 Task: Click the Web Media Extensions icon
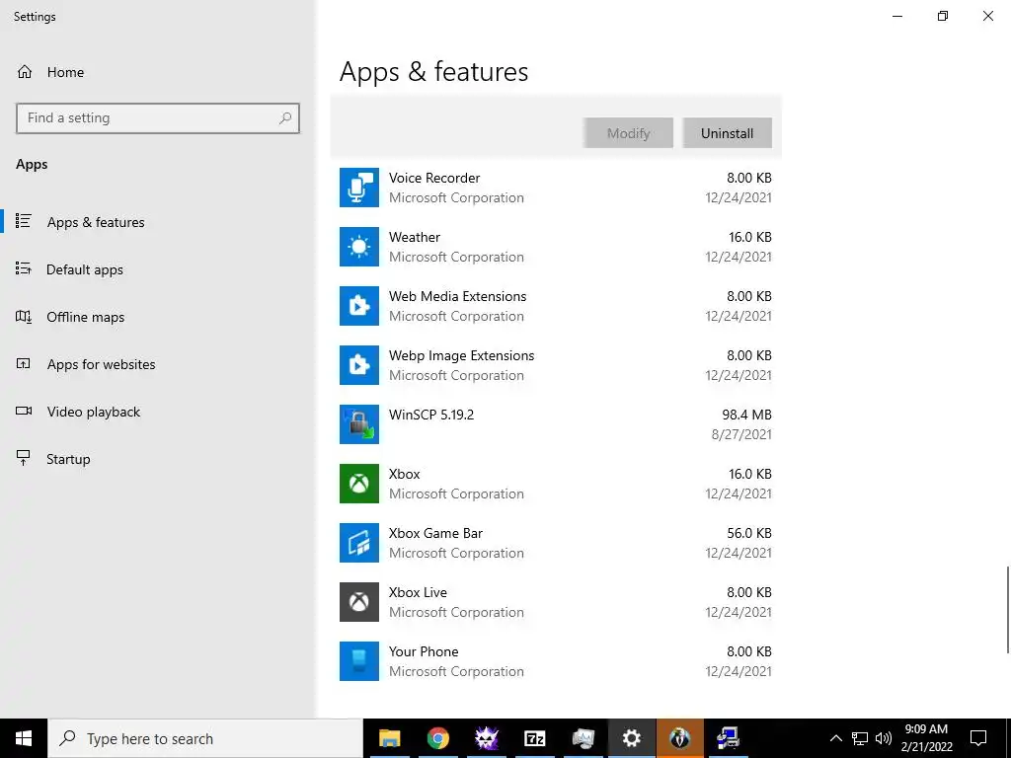point(359,306)
